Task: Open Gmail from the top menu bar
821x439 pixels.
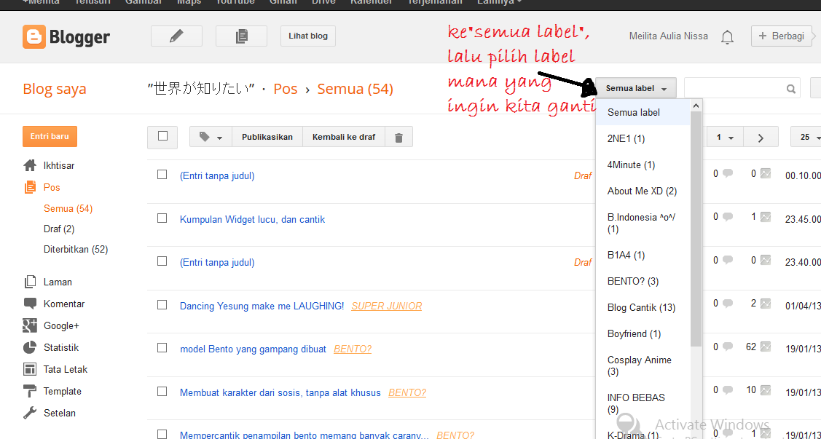Action: pyautogui.click(x=283, y=3)
